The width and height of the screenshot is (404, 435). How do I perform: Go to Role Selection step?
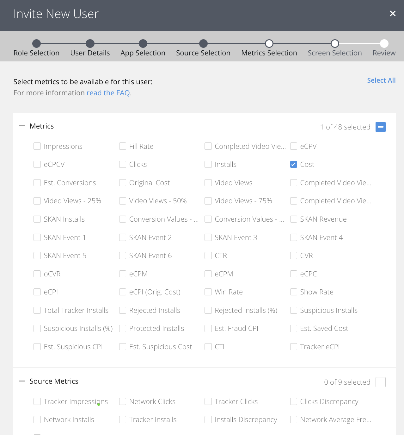click(x=37, y=43)
